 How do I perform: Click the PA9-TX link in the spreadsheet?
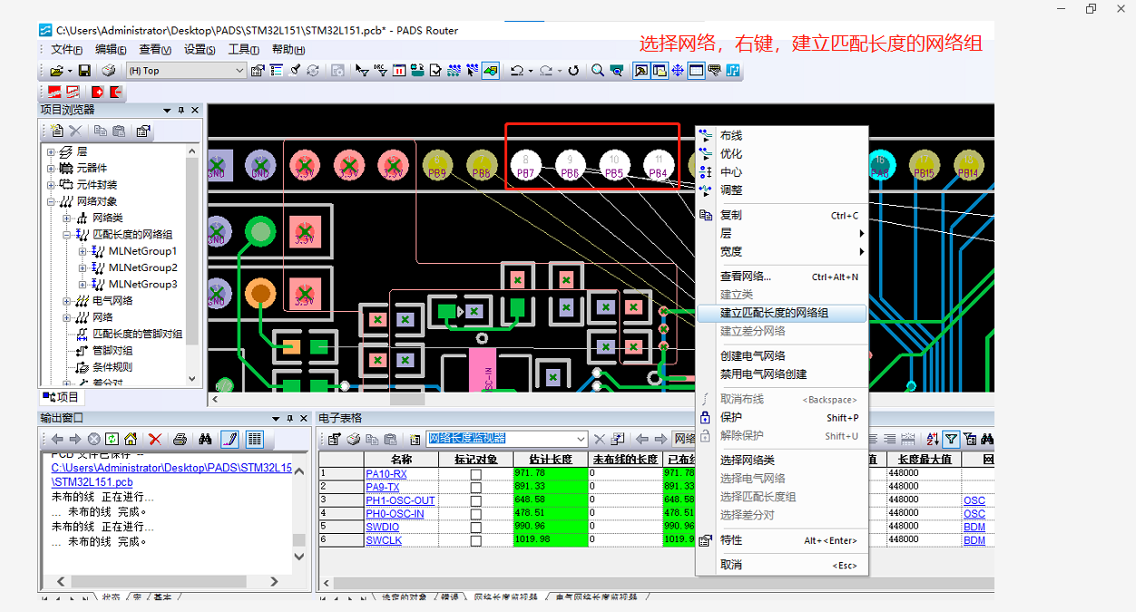(384, 487)
